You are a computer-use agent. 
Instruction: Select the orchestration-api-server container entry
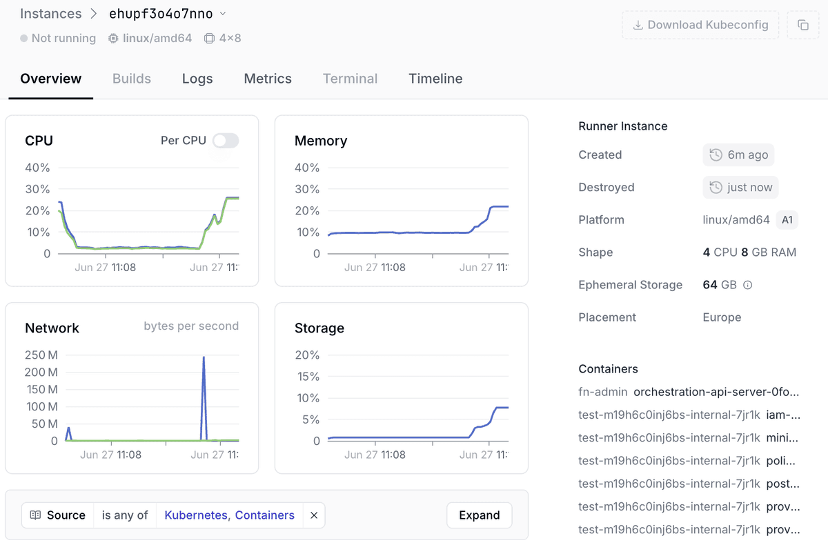(690, 391)
